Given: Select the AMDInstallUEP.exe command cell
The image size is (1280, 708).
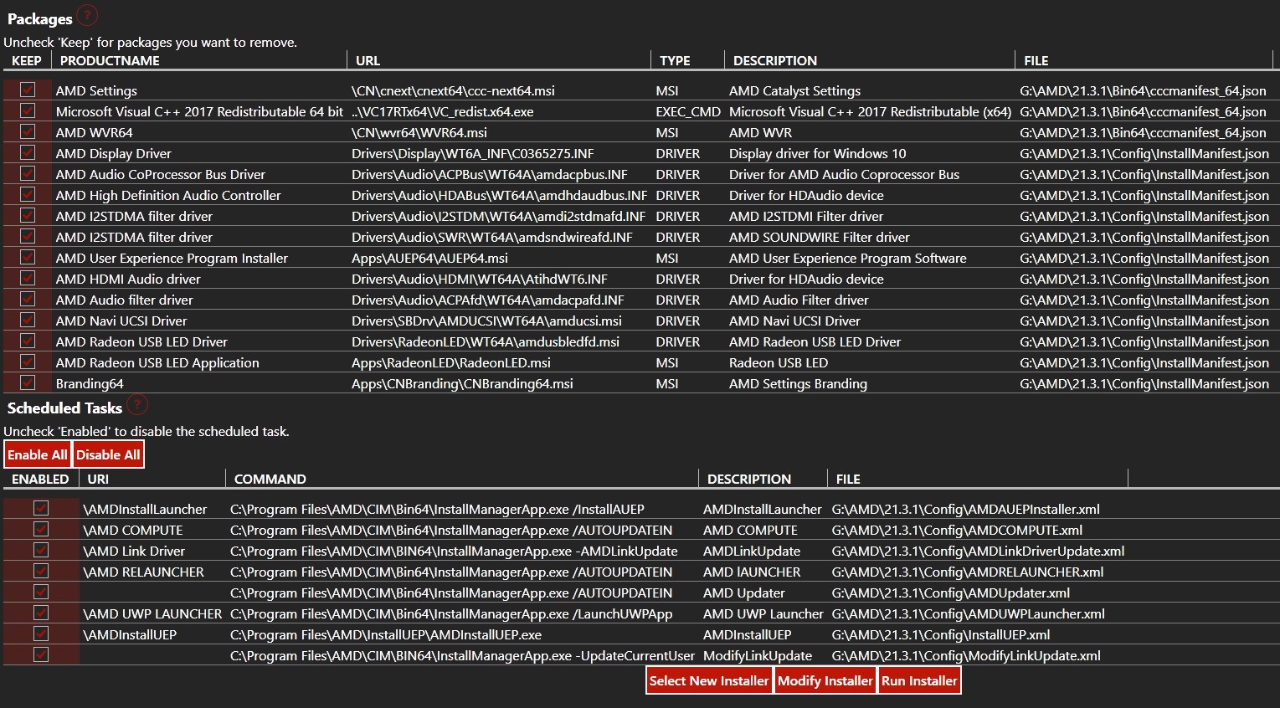Looking at the screenshot, I should tap(386, 634).
